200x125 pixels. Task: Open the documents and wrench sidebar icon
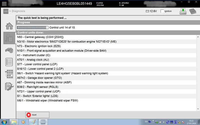[9, 86]
